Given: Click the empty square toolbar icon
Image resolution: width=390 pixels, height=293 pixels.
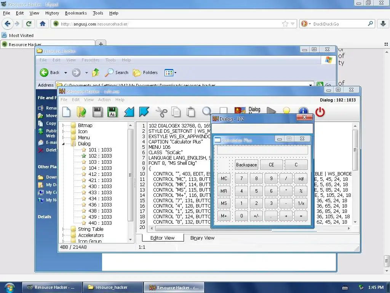Looking at the screenshot, I should click(223, 110).
